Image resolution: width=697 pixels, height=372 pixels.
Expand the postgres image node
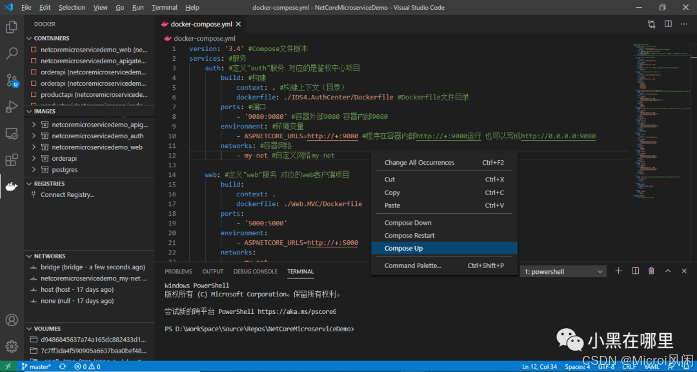point(34,170)
